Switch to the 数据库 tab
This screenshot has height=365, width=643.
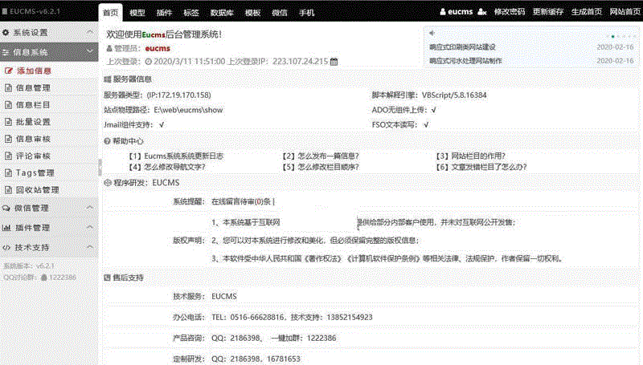pyautogui.click(x=221, y=13)
